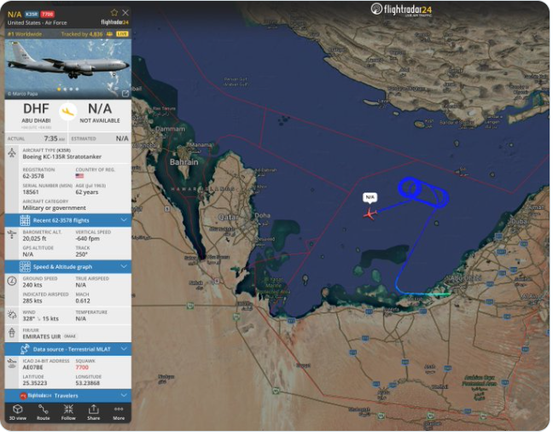Click the N/A callsign label on map
The height and width of the screenshot is (436, 553).
pos(370,197)
